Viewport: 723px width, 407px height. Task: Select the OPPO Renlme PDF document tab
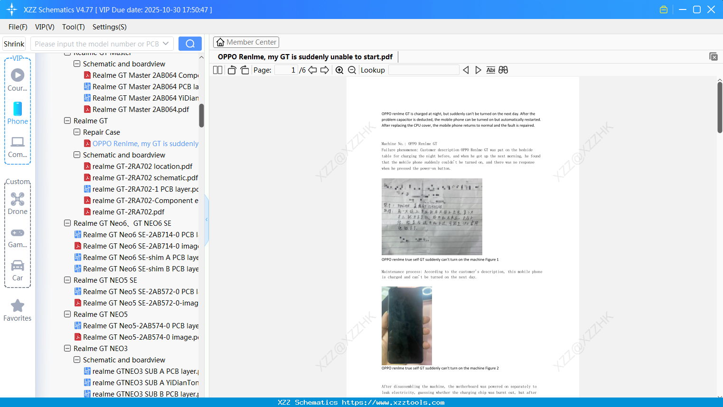point(305,57)
